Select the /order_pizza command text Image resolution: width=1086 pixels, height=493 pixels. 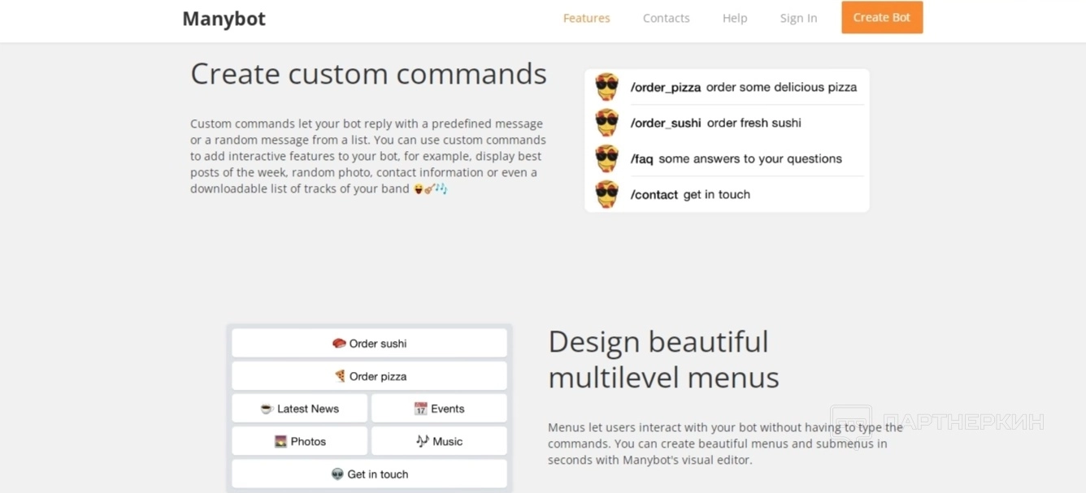665,88
